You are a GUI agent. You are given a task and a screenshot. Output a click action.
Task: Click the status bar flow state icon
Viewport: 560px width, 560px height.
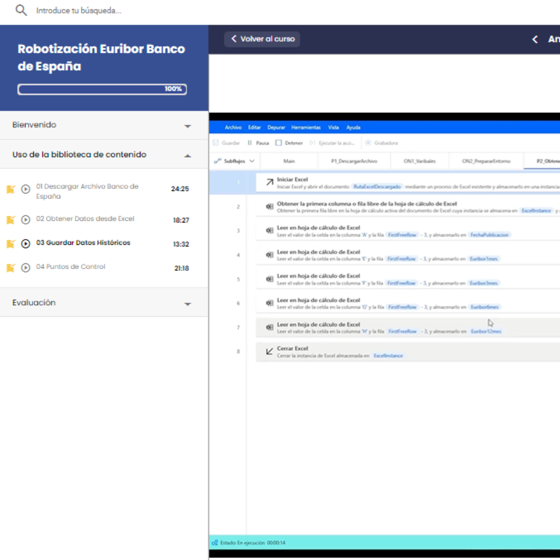coord(215,543)
